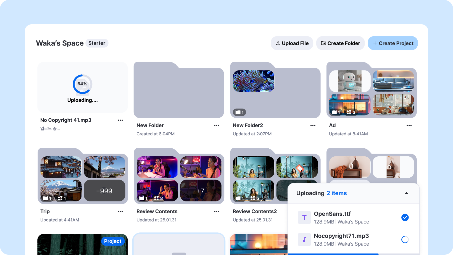Open the three-dot menu for New Folder
Viewport: 453px width, 255px height.
coord(217,125)
